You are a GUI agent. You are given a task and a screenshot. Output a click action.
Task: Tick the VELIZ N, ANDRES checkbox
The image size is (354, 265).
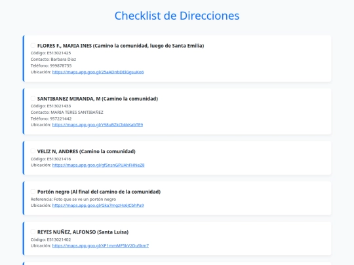(33, 151)
